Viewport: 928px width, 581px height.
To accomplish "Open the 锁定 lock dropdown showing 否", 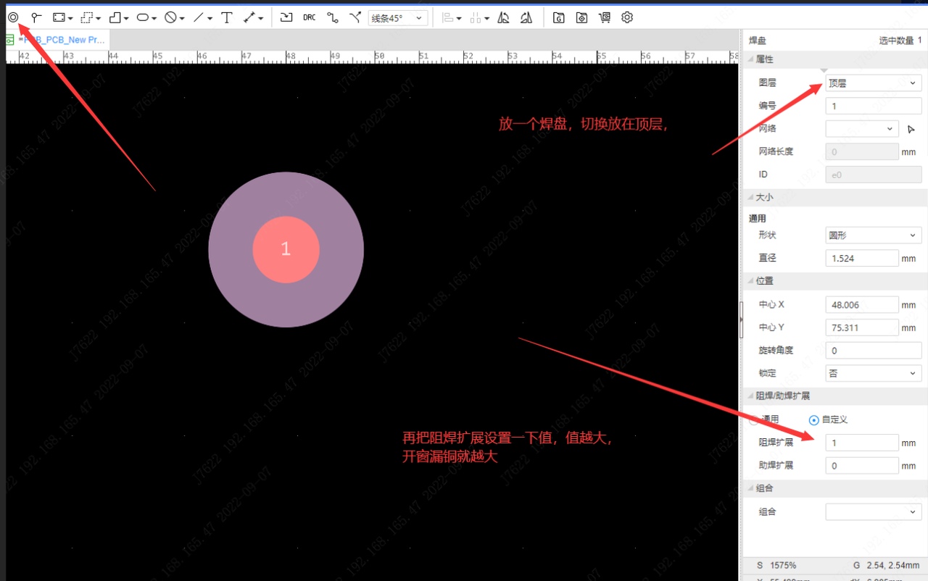I will 874,373.
